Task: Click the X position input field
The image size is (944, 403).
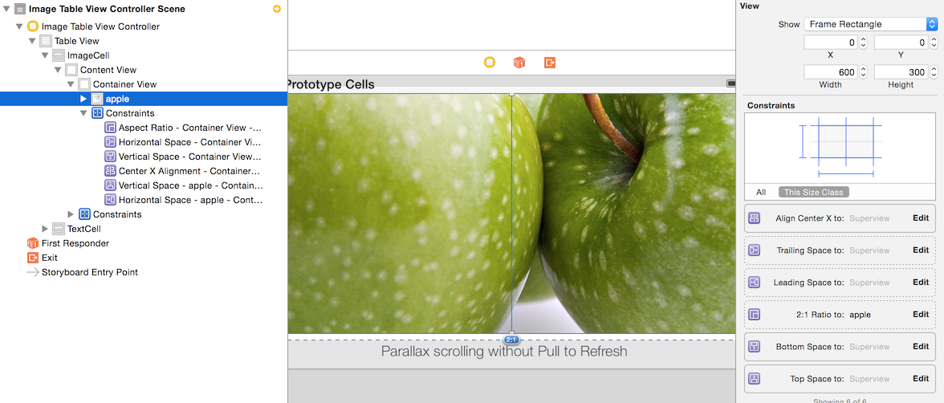Action: (x=831, y=43)
